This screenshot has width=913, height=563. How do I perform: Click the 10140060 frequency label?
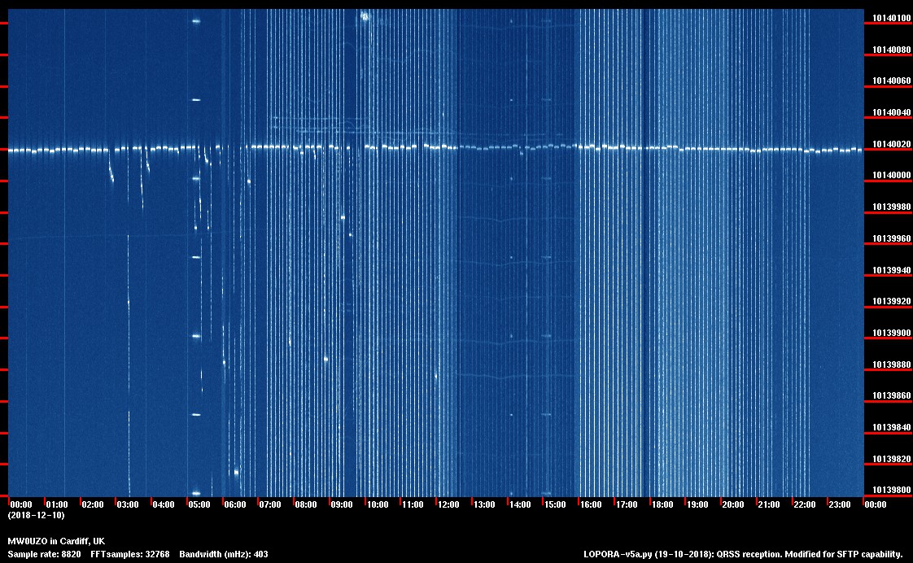tap(891, 81)
